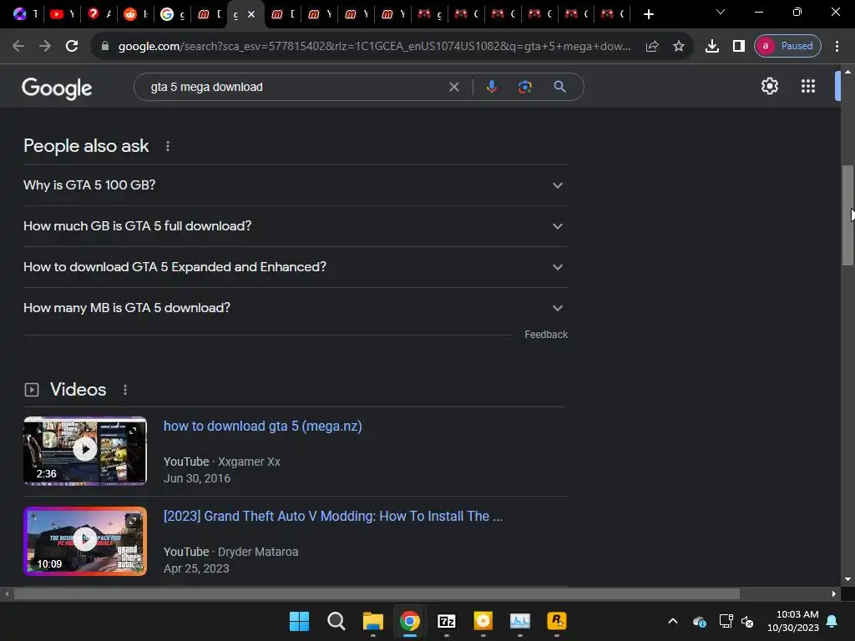Open the Windows Start menu
855x641 pixels.
pos(299,621)
